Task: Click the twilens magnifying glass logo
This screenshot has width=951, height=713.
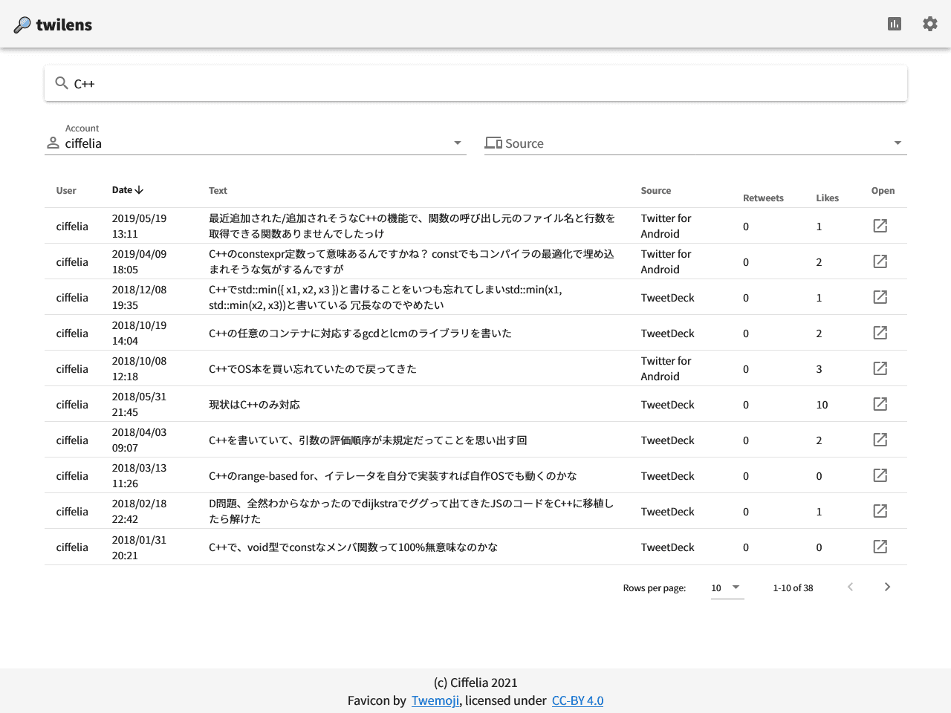Action: 21,23
